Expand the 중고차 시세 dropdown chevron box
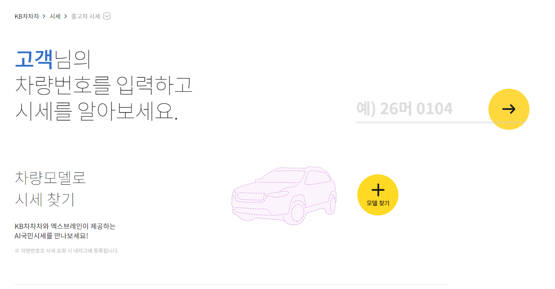 click(x=107, y=16)
